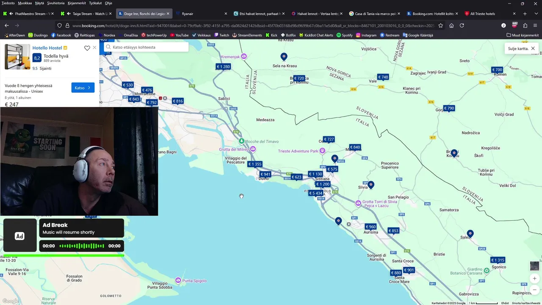This screenshot has height=305, width=542.
Task: Open the browser application menu
Action: (x=535, y=25)
